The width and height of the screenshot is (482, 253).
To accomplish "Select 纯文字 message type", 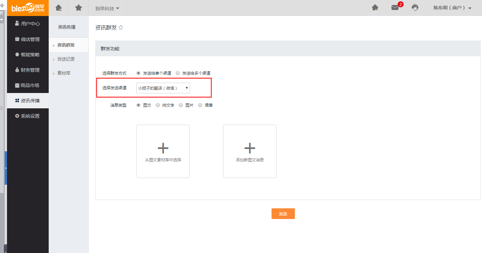I will coord(158,105).
